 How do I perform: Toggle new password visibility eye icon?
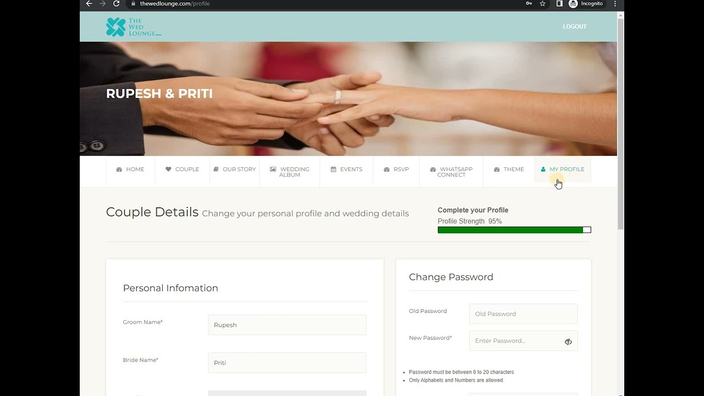568,342
